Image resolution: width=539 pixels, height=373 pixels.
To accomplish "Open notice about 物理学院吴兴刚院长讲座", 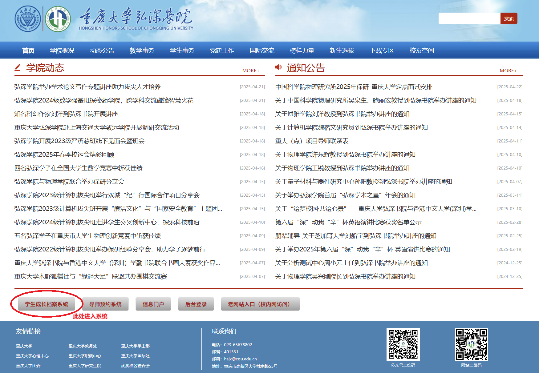I will [345, 276].
